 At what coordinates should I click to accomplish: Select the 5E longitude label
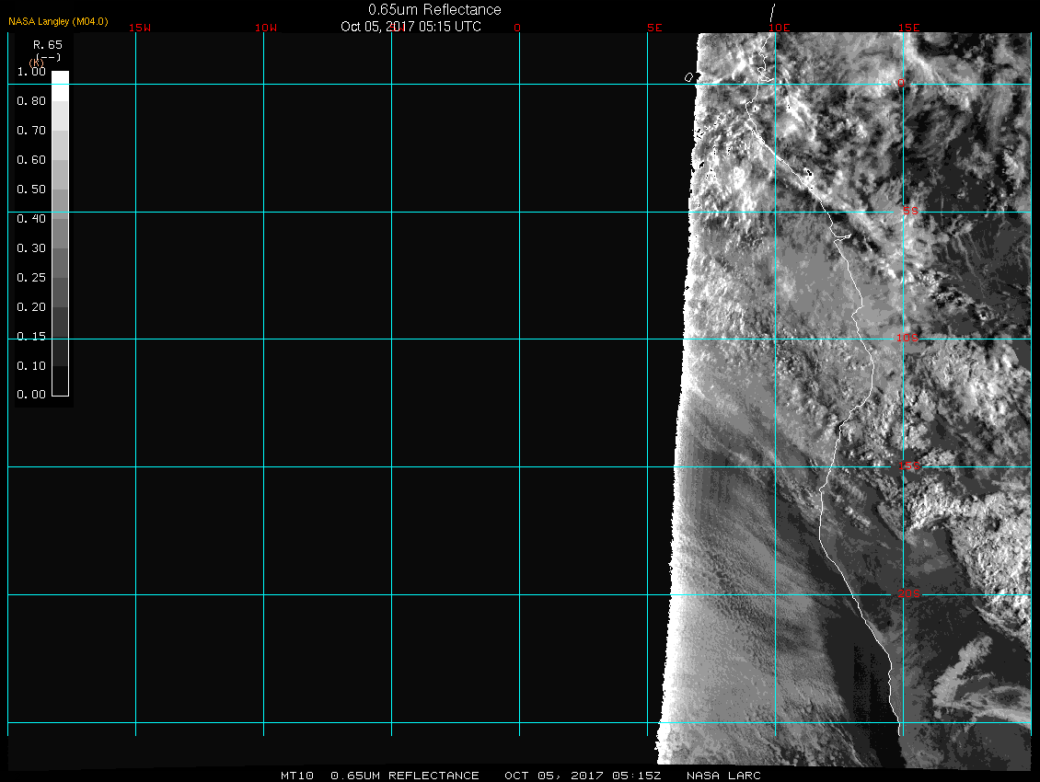pyautogui.click(x=654, y=28)
